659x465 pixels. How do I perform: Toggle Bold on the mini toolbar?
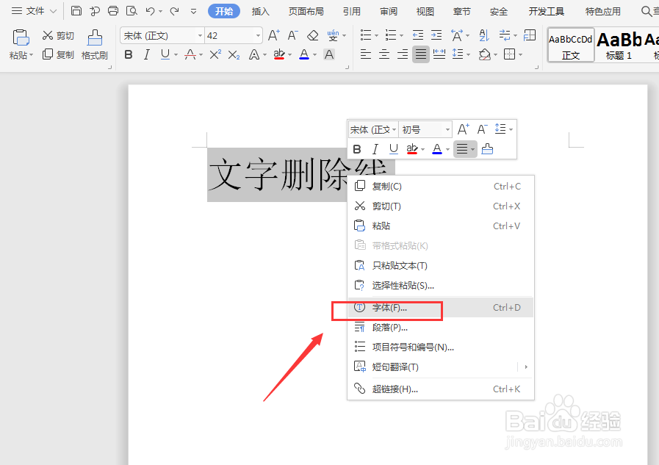tap(357, 149)
